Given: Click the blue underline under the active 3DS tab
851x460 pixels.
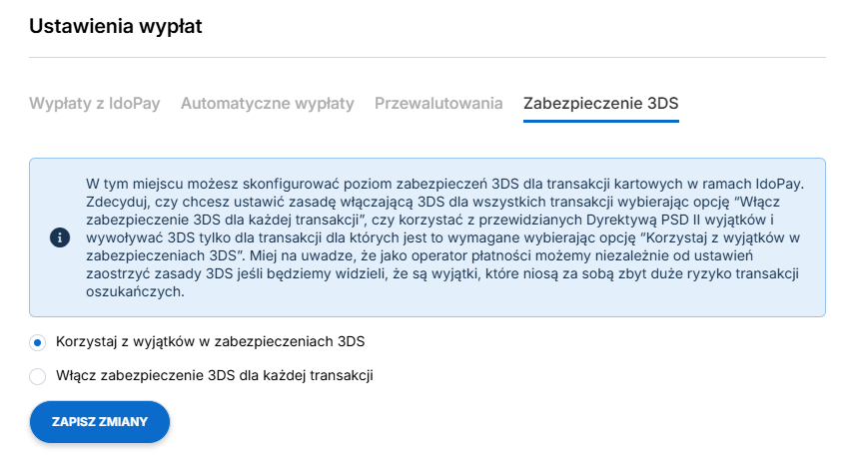Looking at the screenshot, I should (x=601, y=121).
